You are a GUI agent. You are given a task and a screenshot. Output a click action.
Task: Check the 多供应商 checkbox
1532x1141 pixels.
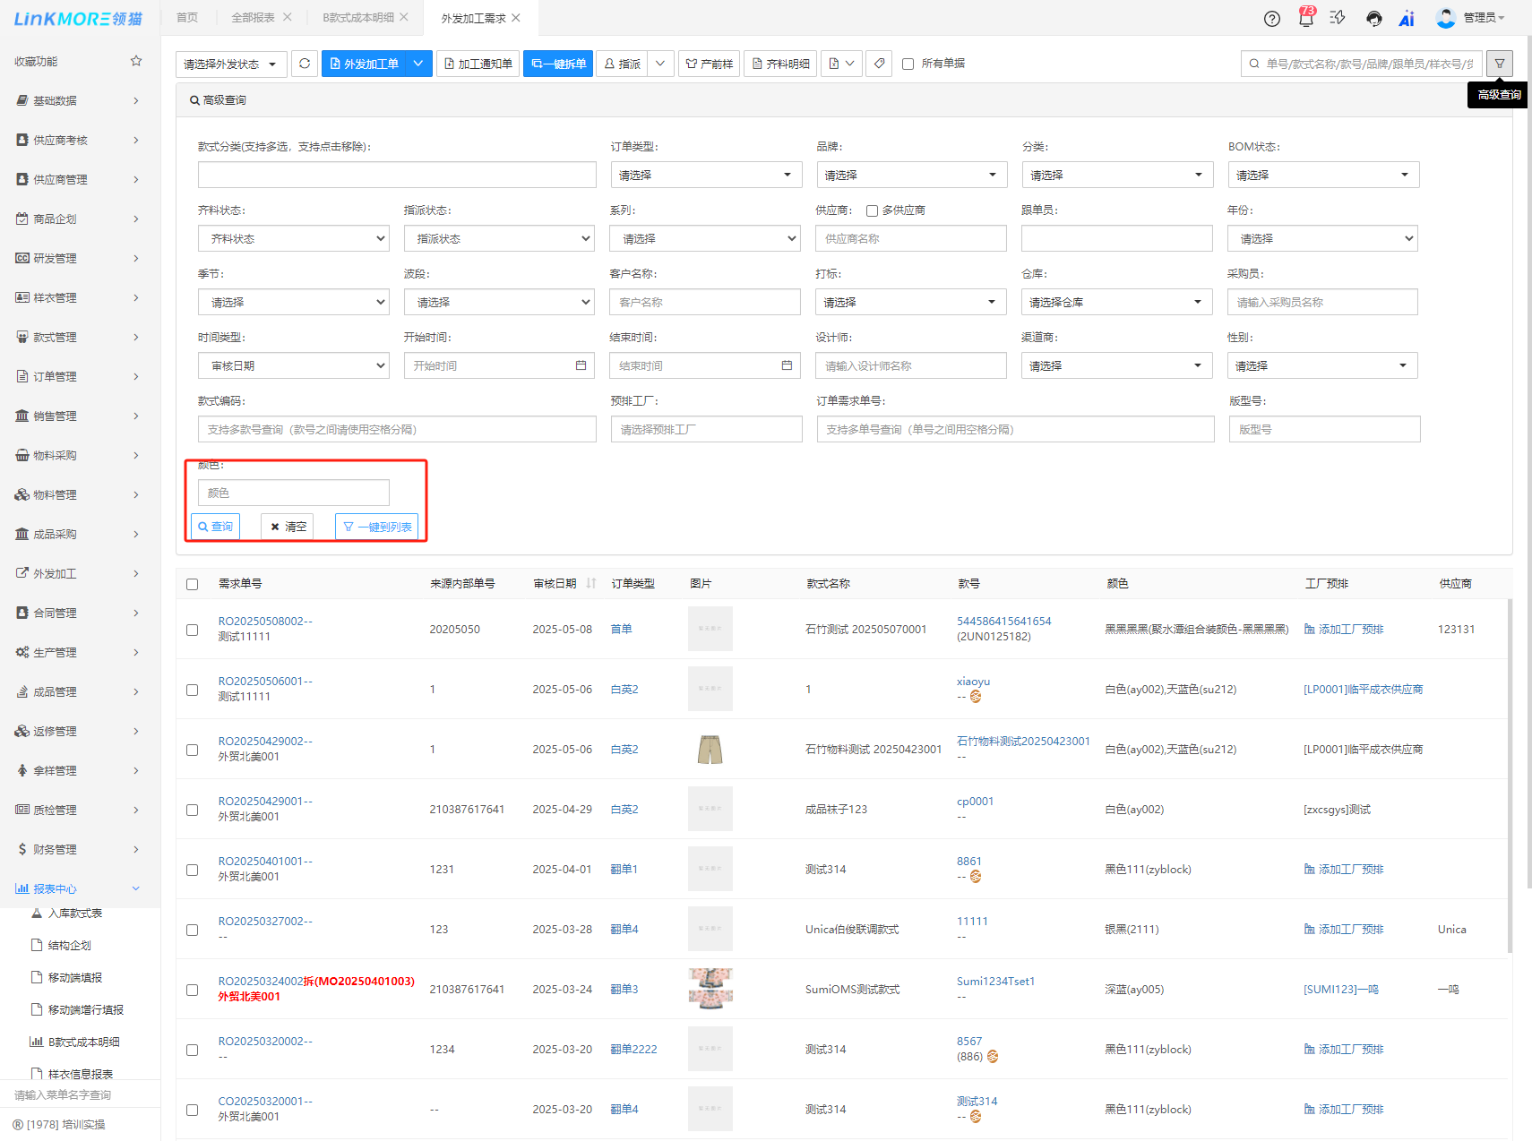pyautogui.click(x=872, y=210)
